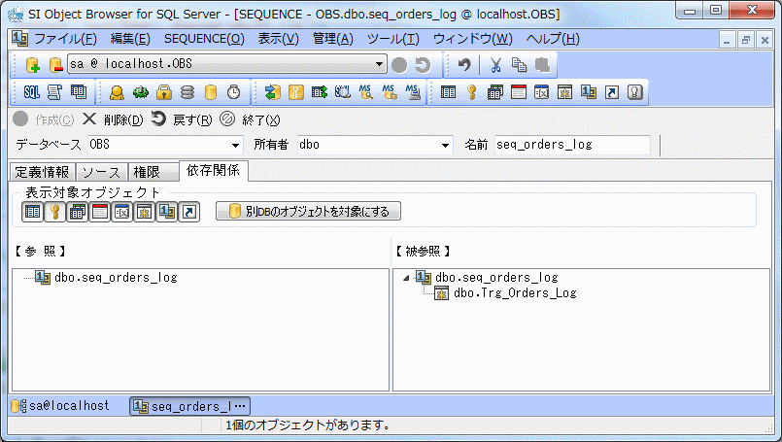
Task: Toggle key object filter in 表示対象オブジェクト
Action: 55,211
